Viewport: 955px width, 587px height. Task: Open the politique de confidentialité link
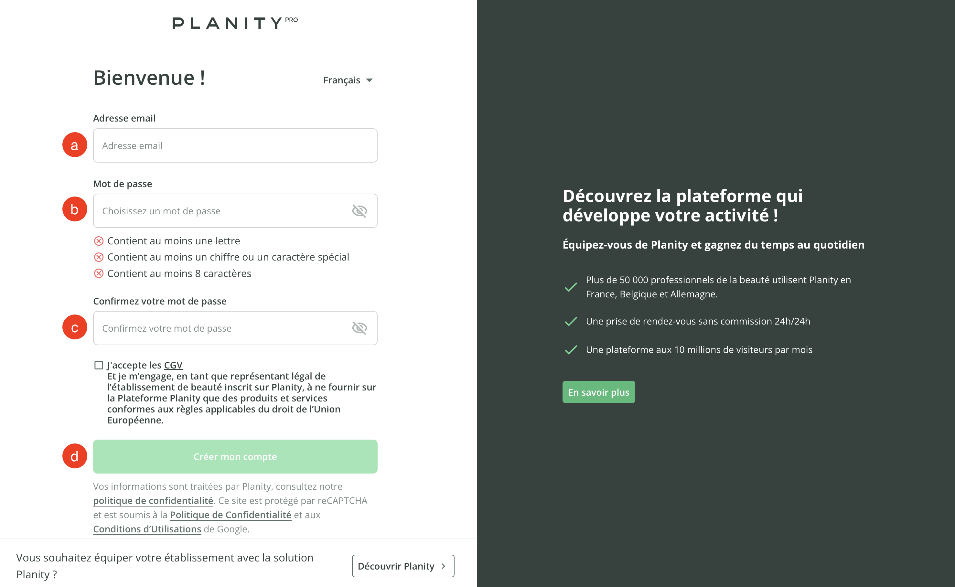(153, 501)
